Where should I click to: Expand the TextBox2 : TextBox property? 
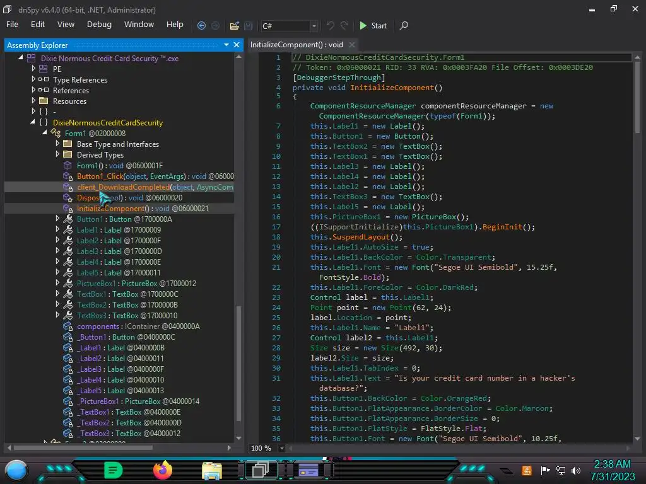tap(57, 304)
